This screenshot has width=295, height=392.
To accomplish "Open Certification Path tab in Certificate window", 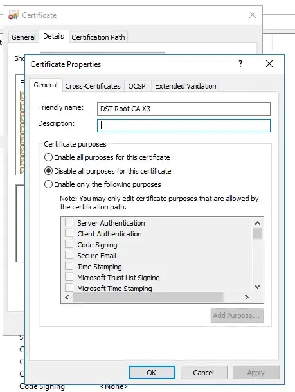I will point(98,37).
